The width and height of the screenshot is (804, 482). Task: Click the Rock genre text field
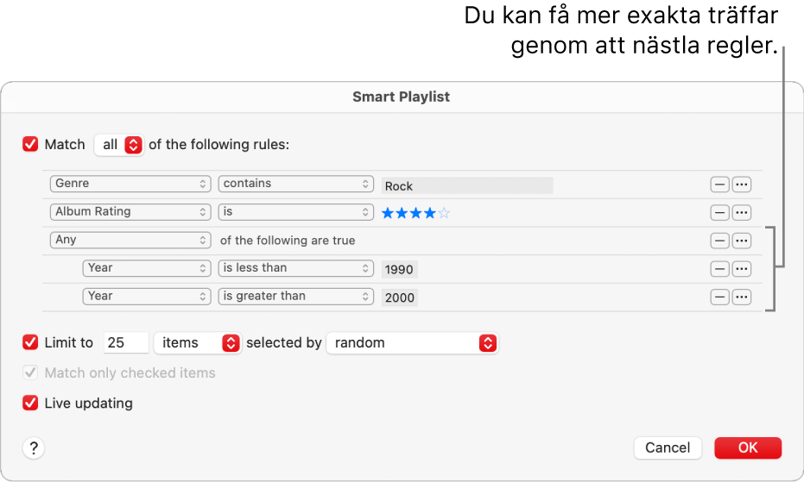[466, 185]
